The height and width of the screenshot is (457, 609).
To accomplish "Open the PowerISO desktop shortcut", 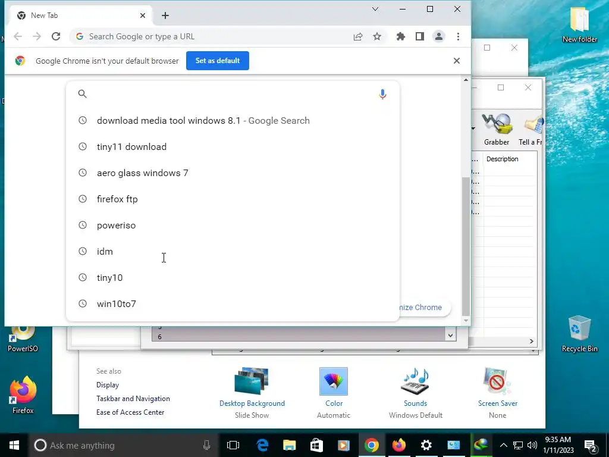I will (23, 340).
